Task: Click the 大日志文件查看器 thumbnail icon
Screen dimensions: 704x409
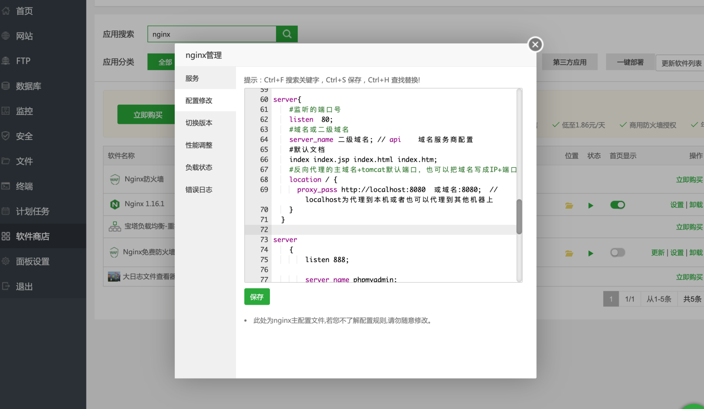Action: click(114, 276)
